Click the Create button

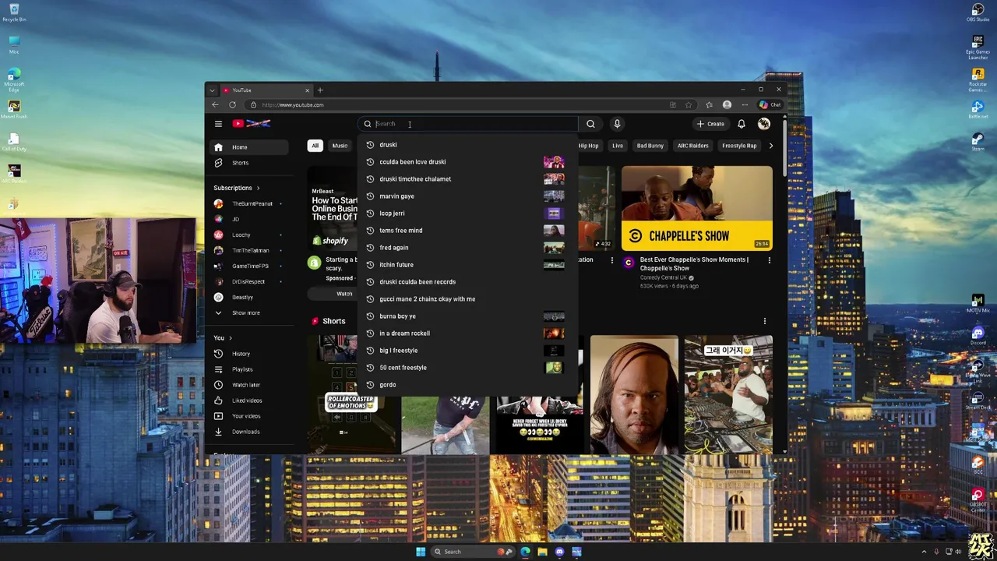(710, 124)
